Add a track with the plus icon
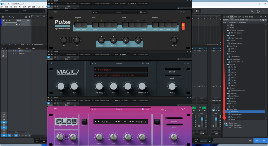This screenshot has width=268, height=146. click(29, 17)
